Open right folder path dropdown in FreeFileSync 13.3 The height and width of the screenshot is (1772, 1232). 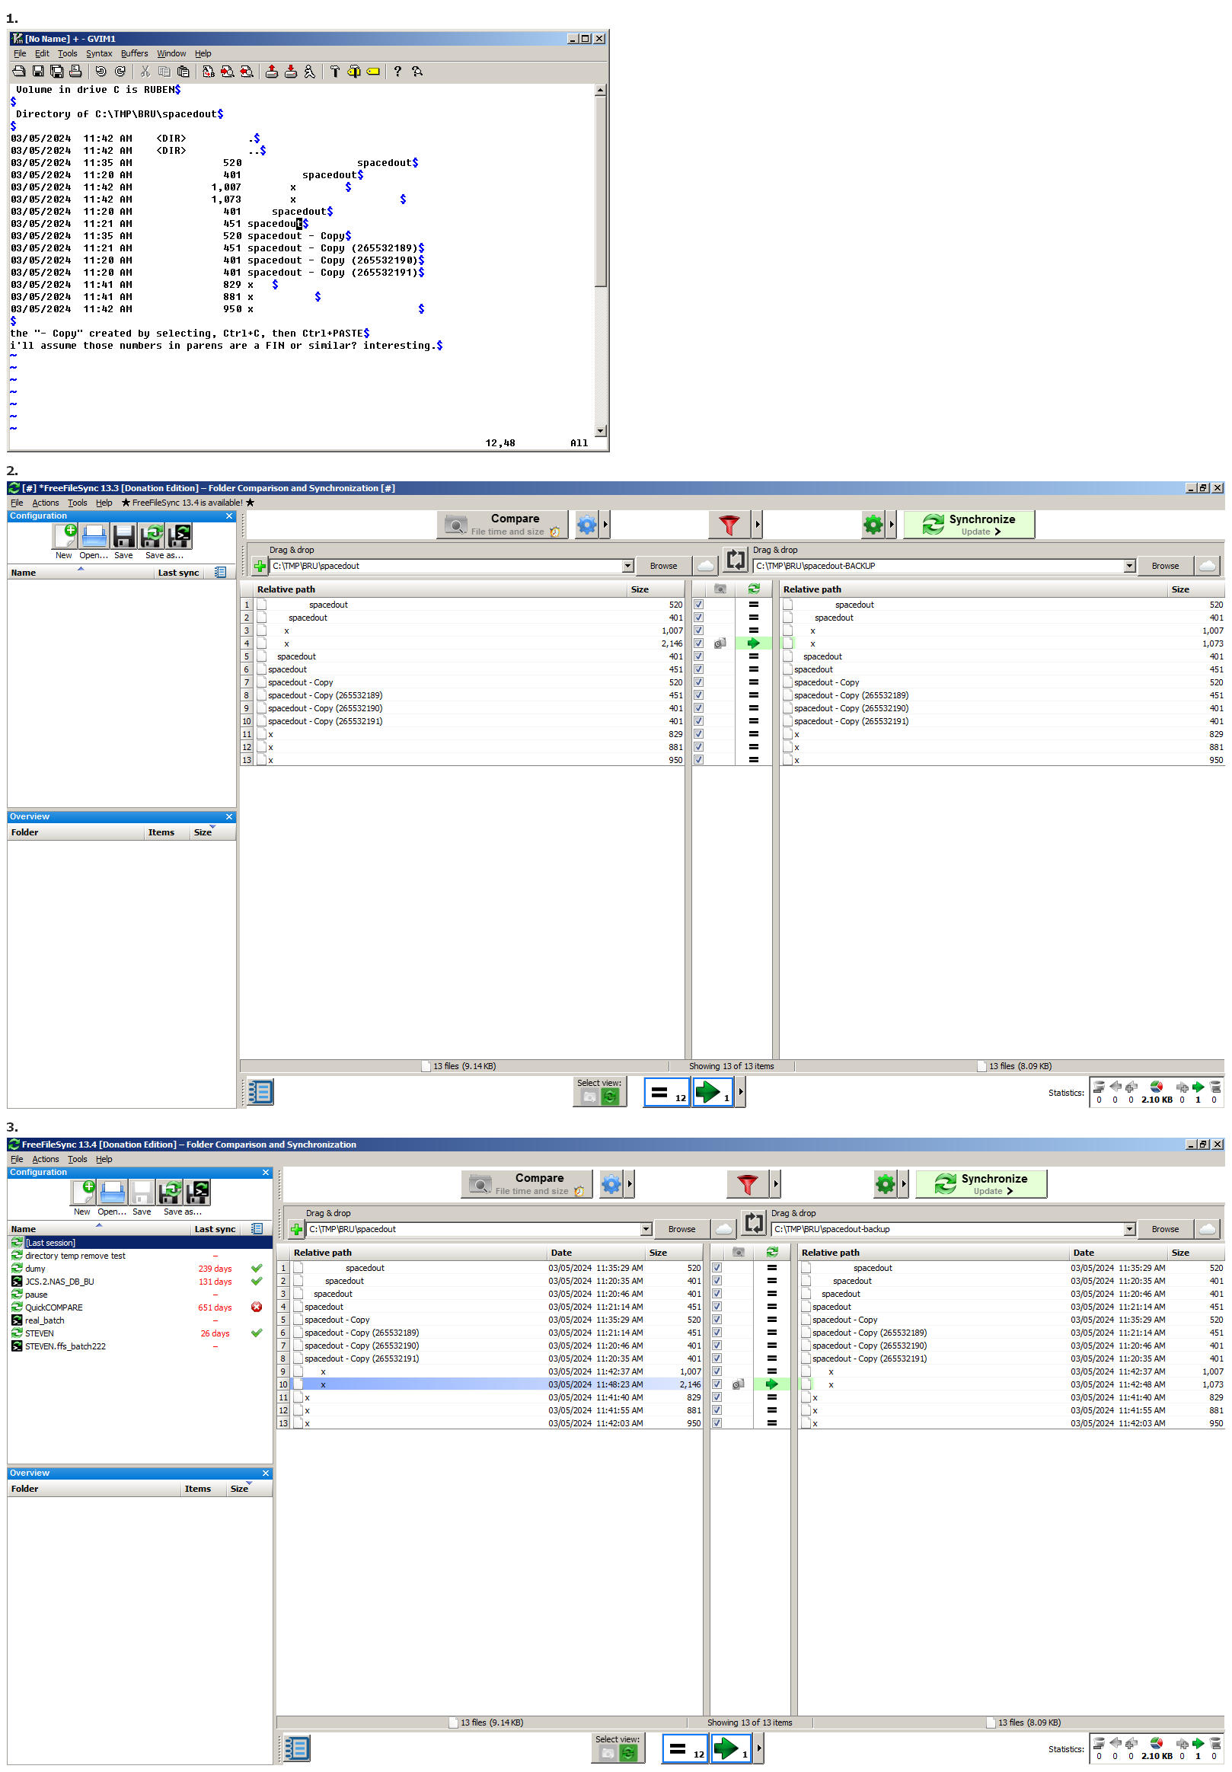tap(1129, 567)
